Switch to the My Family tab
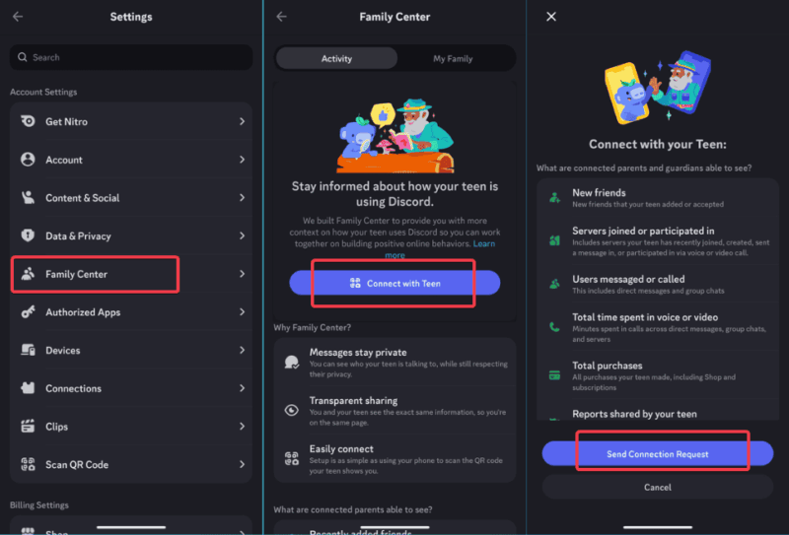Image resolution: width=789 pixels, height=535 pixels. (x=453, y=58)
